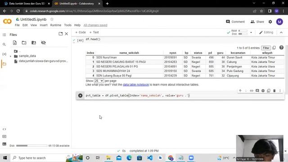Screen dimensions: 288x162
Task: Switch to Data Jumlah Siswa dan Guru tab
Action: [x=27, y=4]
